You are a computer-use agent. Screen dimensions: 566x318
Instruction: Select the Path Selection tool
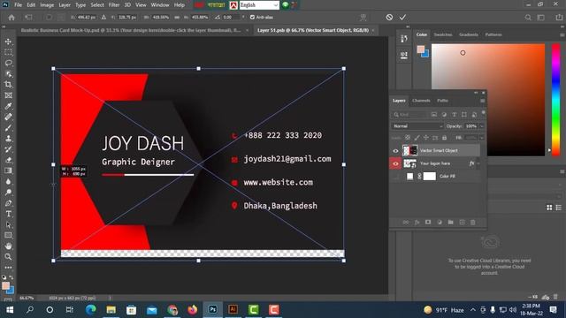click(x=8, y=224)
